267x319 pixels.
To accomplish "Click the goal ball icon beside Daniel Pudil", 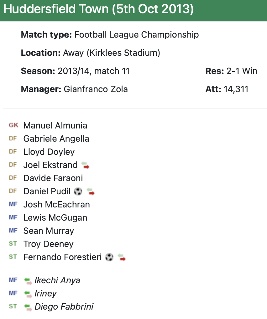I will (x=78, y=191).
